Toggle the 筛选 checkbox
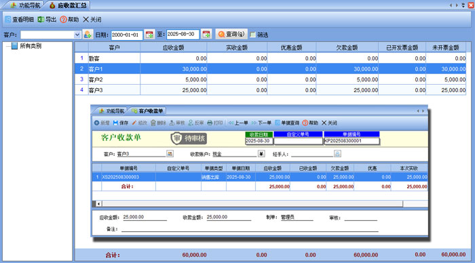 click(x=253, y=35)
